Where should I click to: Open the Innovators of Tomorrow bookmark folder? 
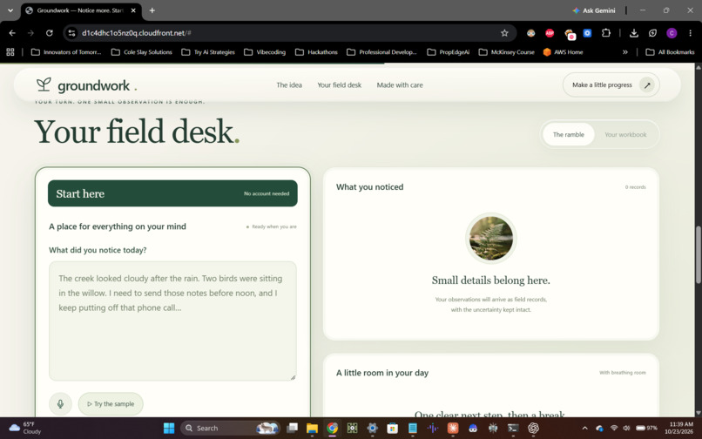coord(66,52)
